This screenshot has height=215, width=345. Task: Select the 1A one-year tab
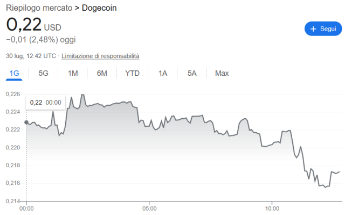[163, 73]
